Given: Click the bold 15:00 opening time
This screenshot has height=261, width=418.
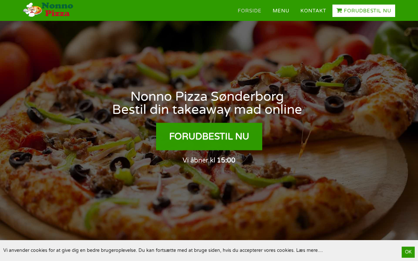Looking at the screenshot, I should pos(226,160).
